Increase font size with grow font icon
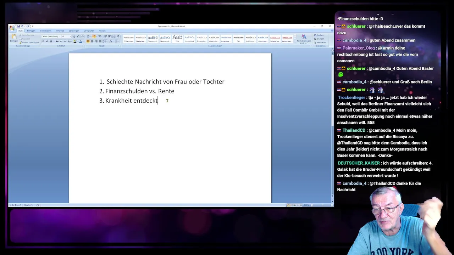This screenshot has height=255, width=454. click(74, 36)
